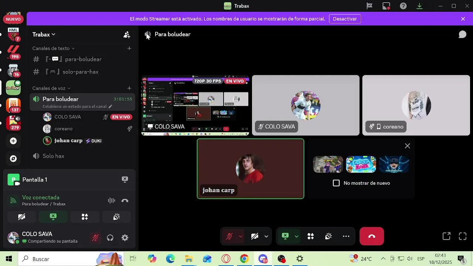Create a text channel with the plus icon
The image size is (473, 266).
click(x=129, y=48)
